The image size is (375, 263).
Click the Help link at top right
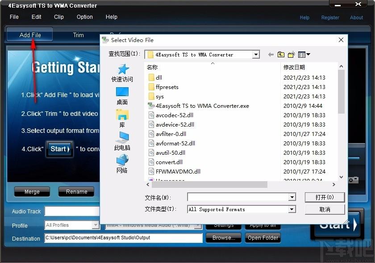[304, 17]
